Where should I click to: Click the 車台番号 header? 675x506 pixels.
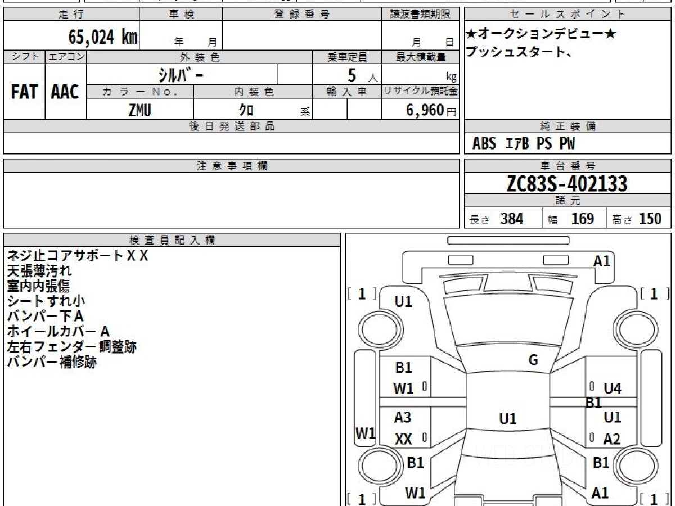tap(568, 166)
